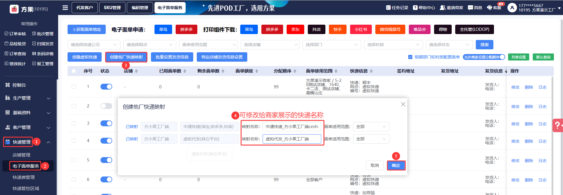Screen dimensions: 563x195
Task: Enable status switch for row 2
Action: click(x=106, y=106)
